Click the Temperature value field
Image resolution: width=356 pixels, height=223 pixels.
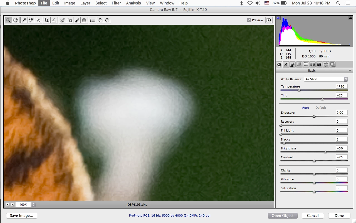pyautogui.click(x=342, y=86)
